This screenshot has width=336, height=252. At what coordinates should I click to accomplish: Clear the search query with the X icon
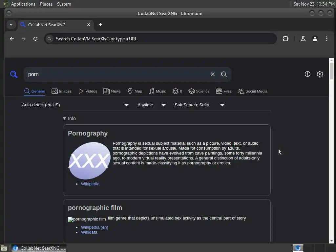[x=213, y=74]
